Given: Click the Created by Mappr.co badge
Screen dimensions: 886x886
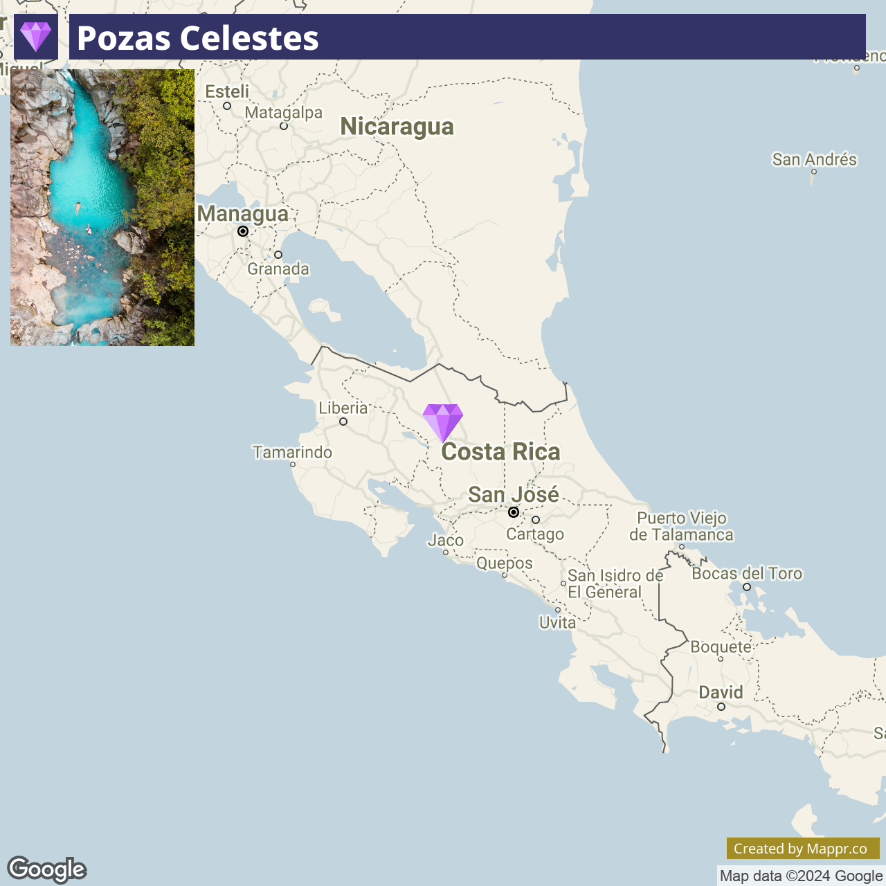Looking at the screenshot, I should pyautogui.click(x=803, y=849).
